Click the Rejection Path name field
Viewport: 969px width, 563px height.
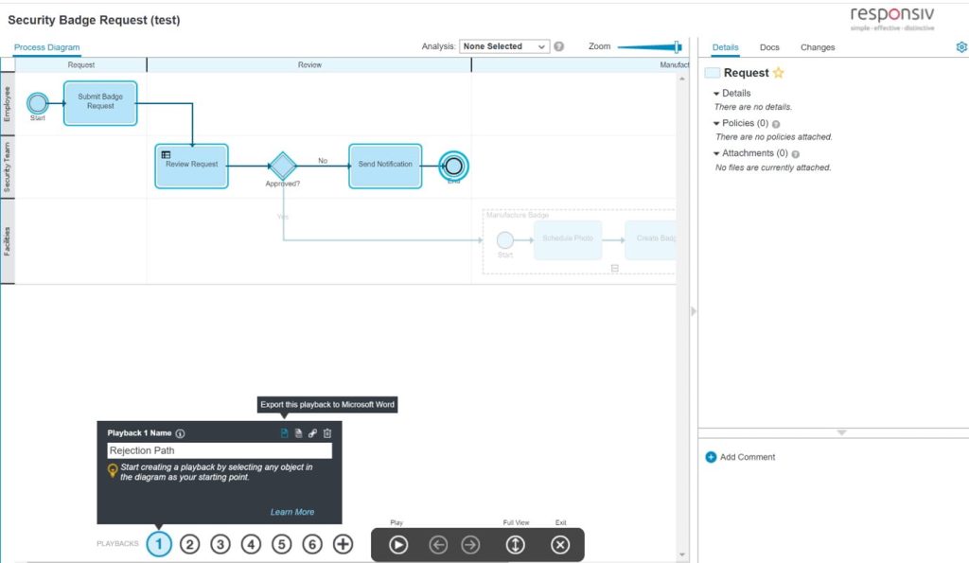pos(218,449)
